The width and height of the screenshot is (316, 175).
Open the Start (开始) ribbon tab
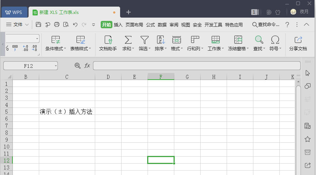[x=107, y=25]
